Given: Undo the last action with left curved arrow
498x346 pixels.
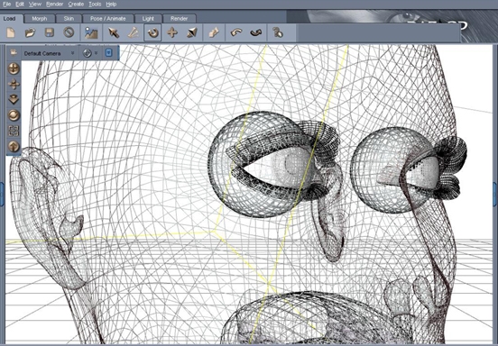Looking at the screenshot, I should click(236, 32).
